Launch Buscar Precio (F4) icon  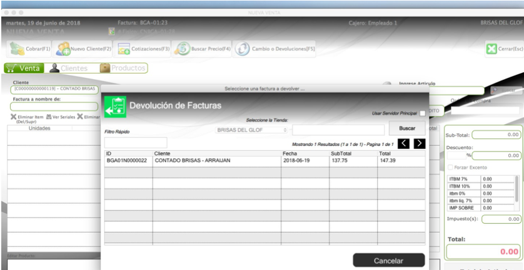click(182, 49)
